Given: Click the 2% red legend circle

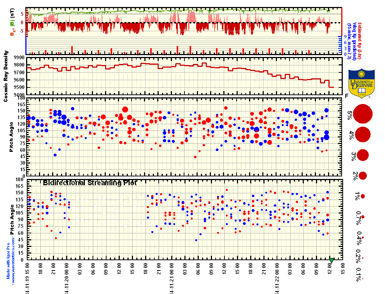Looking at the screenshot, I should point(363,176).
